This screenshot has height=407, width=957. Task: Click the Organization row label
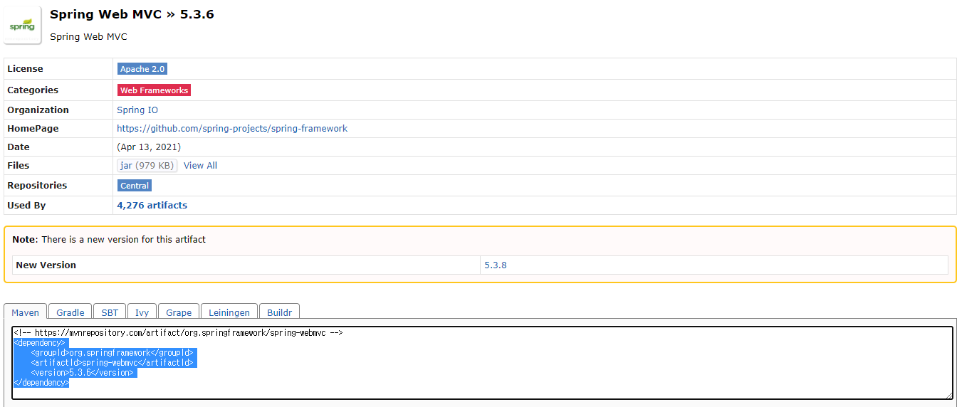38,110
